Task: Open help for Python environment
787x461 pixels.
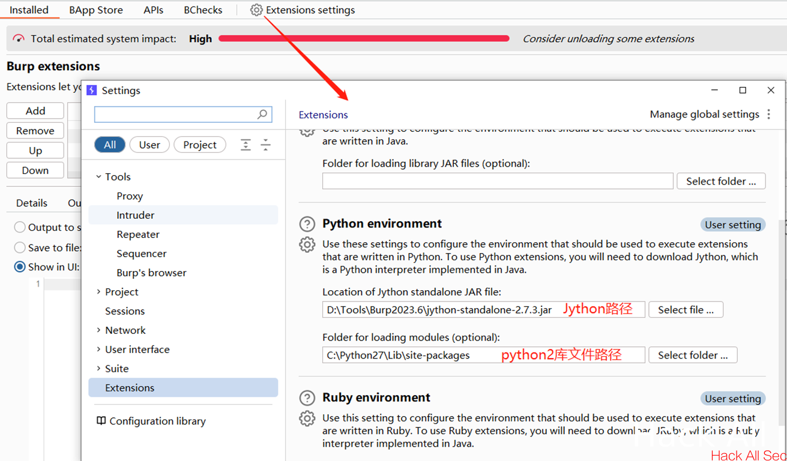Action: tap(307, 224)
